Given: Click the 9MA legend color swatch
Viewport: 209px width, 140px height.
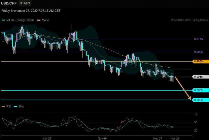Looking at the screenshot, I should click(x=15, y=107).
